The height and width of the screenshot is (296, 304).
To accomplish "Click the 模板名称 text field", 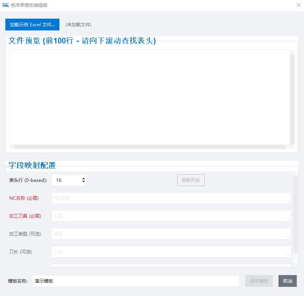I will click(x=136, y=281).
